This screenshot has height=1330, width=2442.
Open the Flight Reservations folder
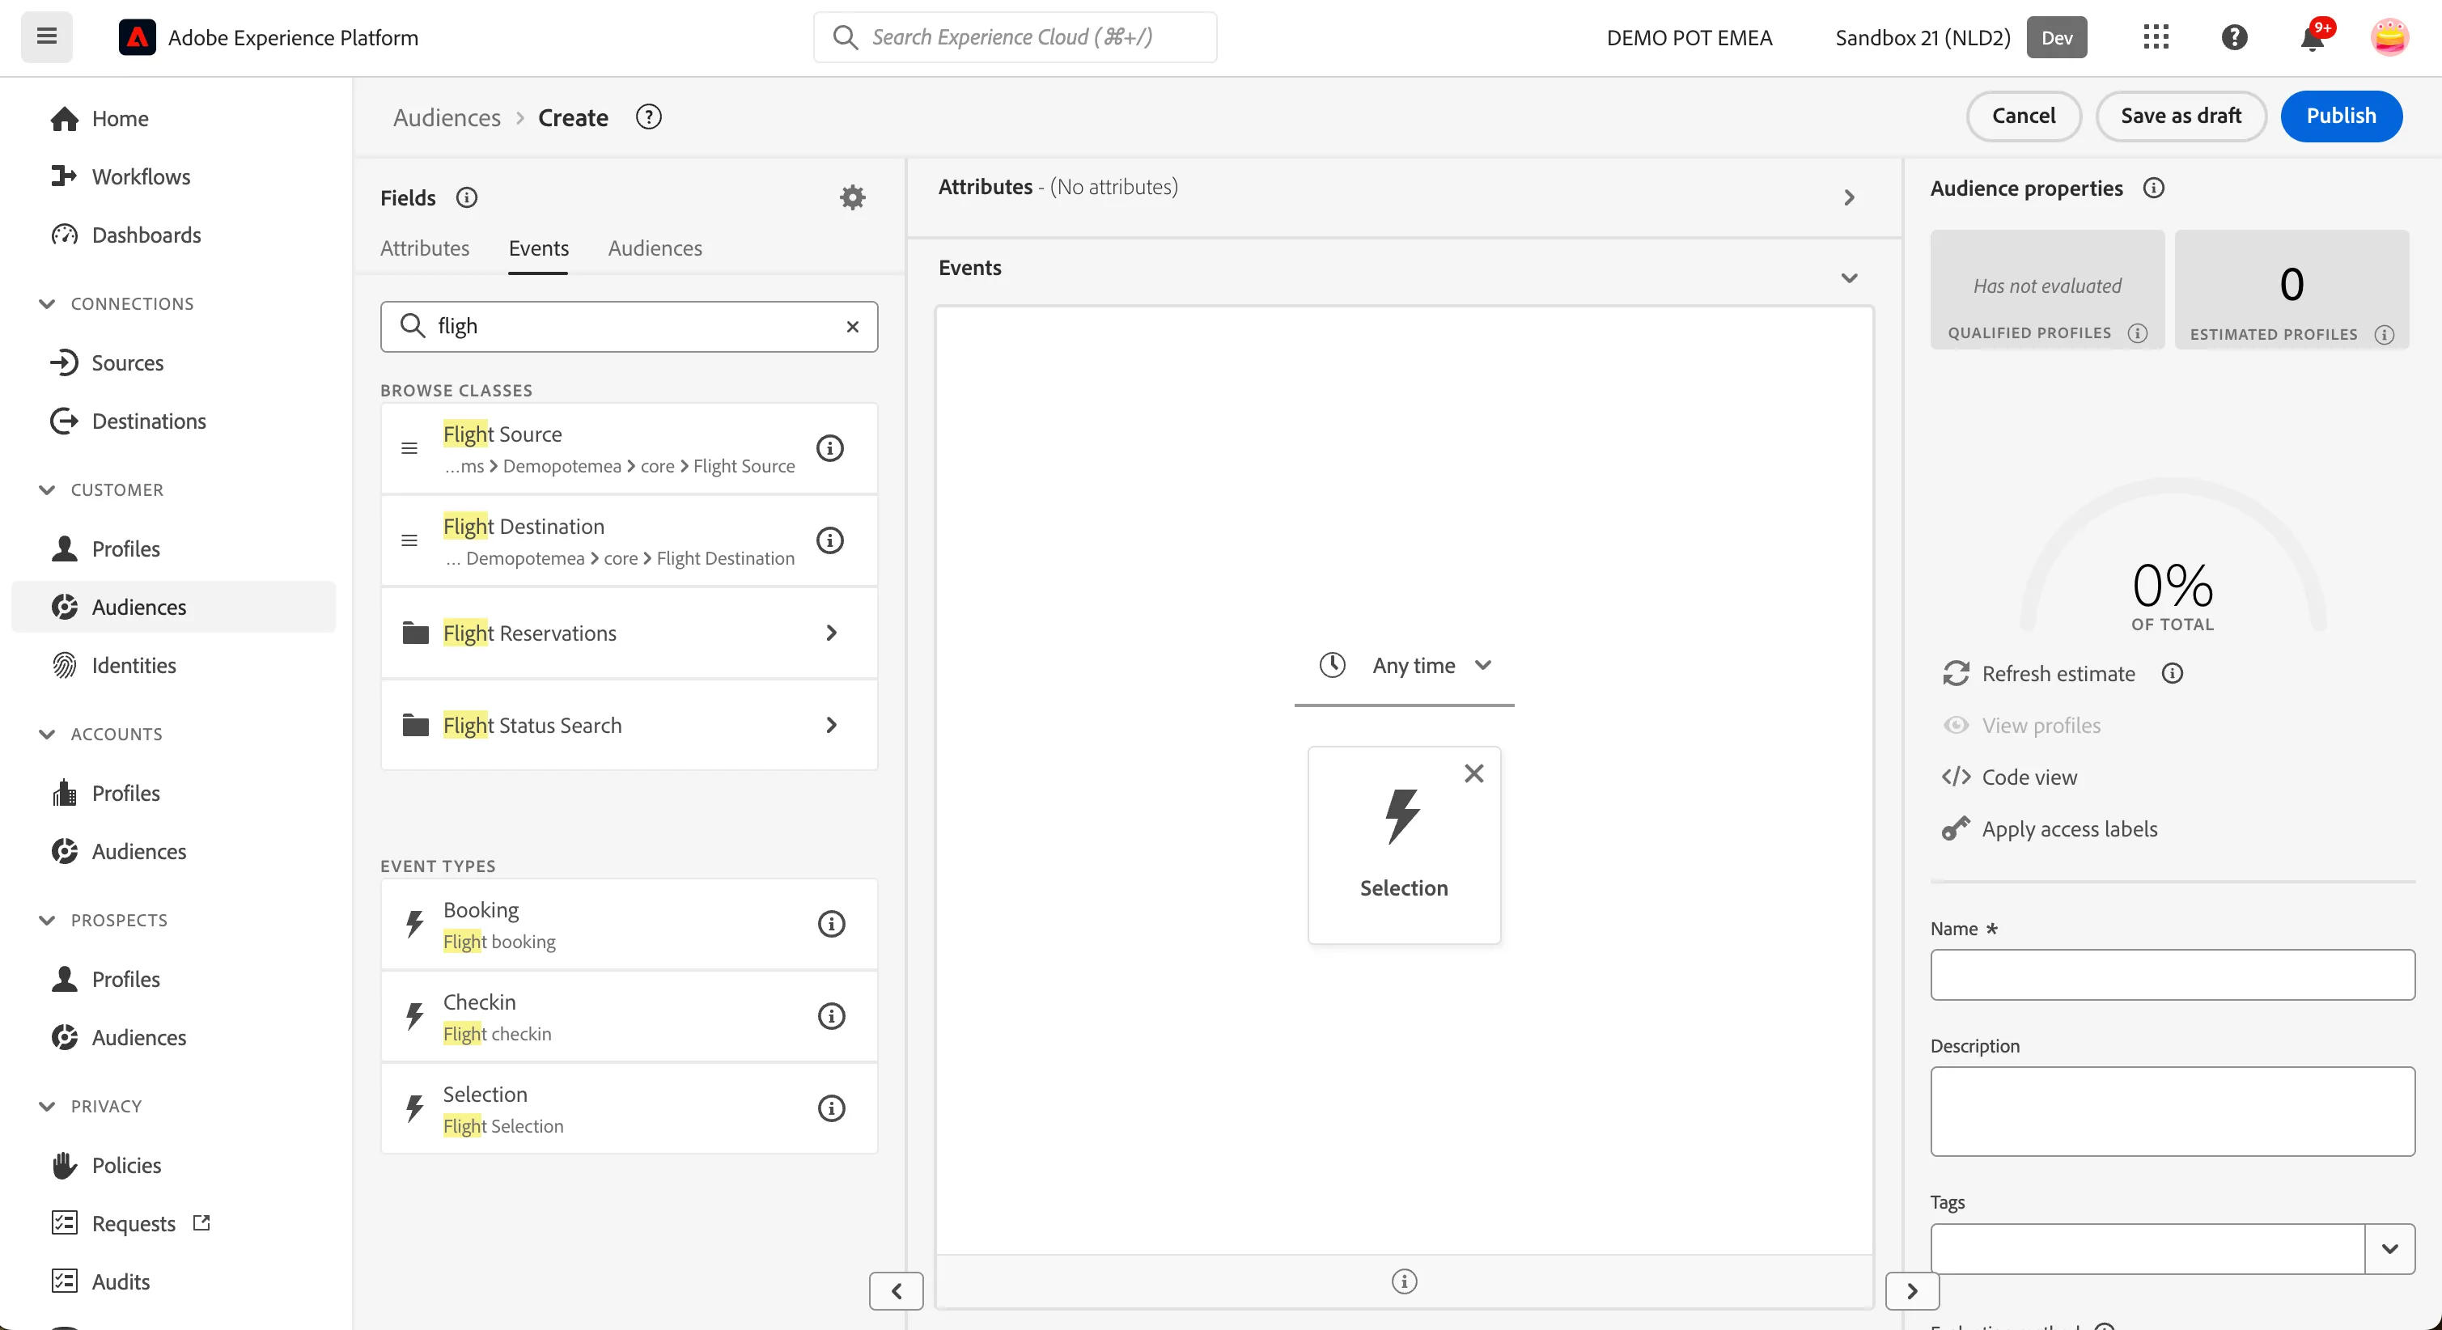coord(629,633)
